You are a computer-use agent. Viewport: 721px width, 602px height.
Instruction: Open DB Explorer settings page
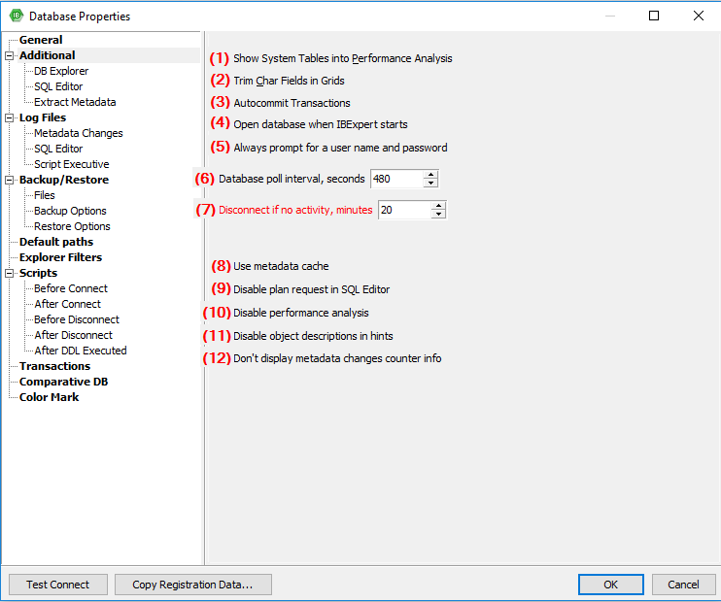[x=61, y=71]
